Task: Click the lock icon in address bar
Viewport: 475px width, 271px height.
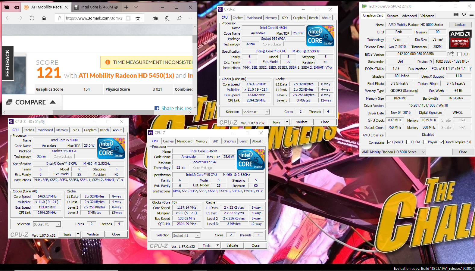Action: click(60, 18)
